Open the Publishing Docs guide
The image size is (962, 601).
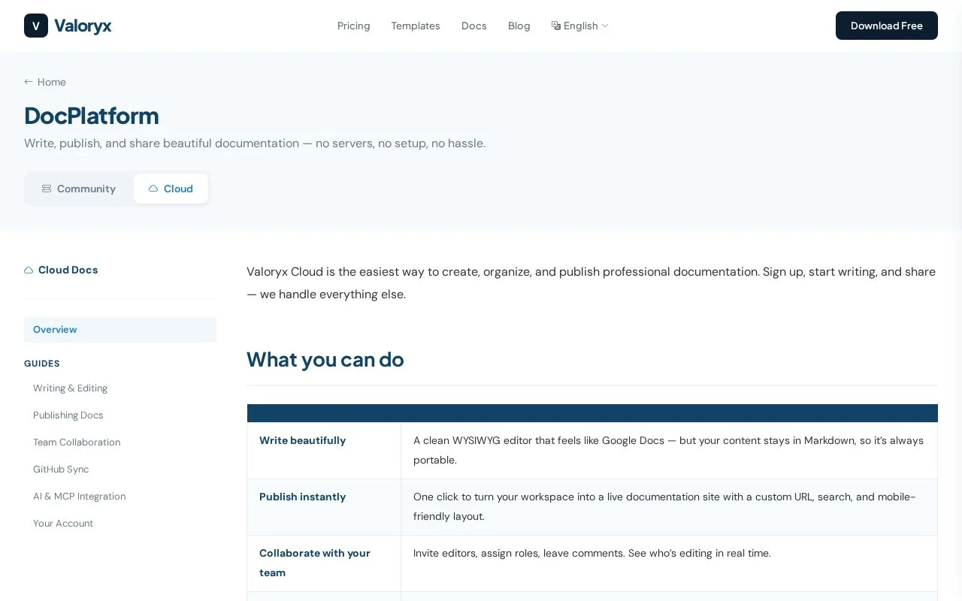tap(68, 415)
